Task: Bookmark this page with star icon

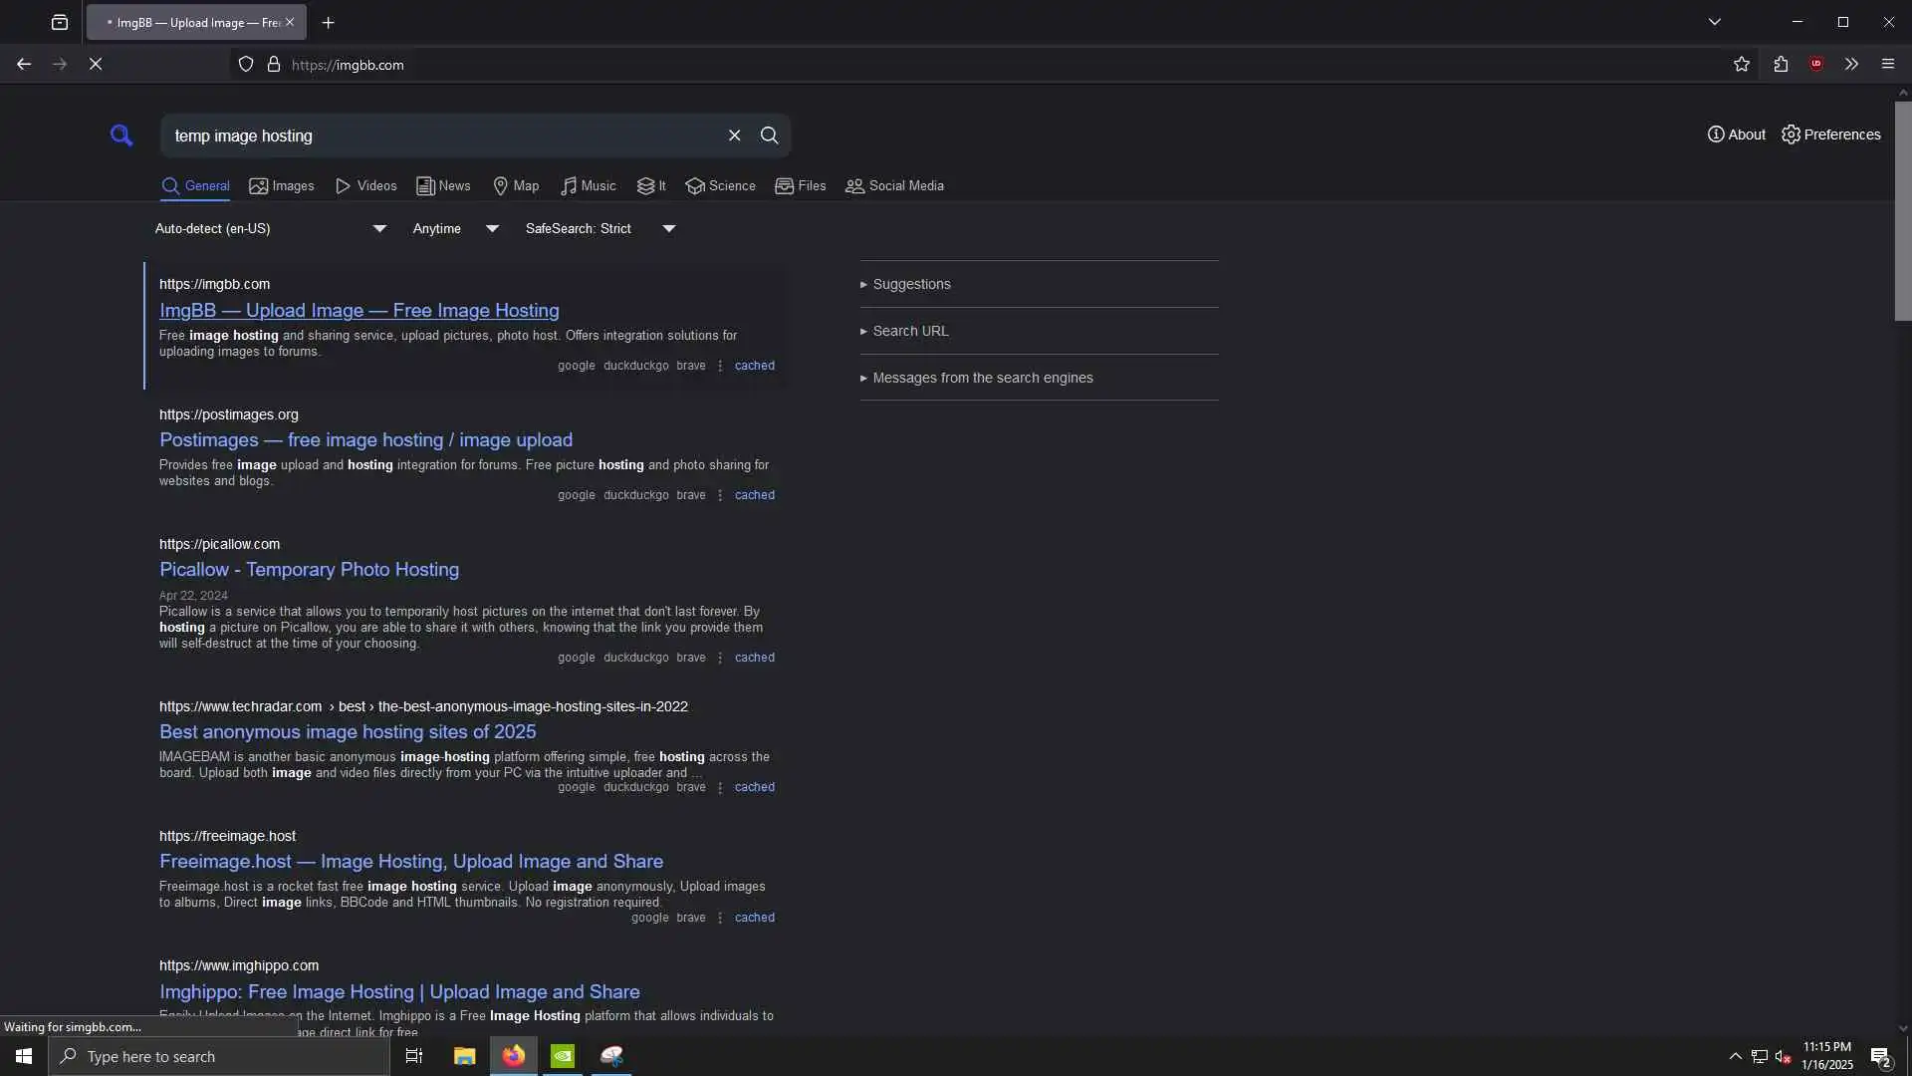Action: tap(1741, 65)
